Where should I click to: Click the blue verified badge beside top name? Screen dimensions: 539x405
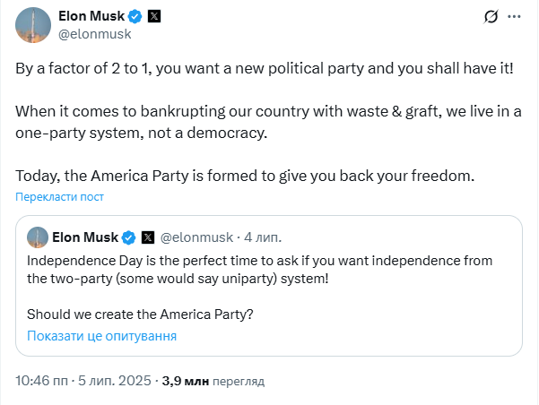click(x=135, y=16)
